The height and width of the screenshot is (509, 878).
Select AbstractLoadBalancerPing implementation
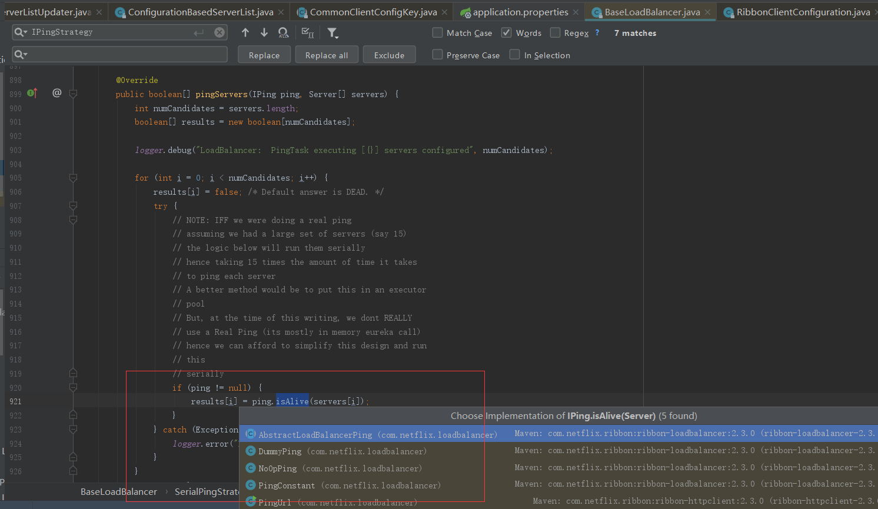(558, 434)
